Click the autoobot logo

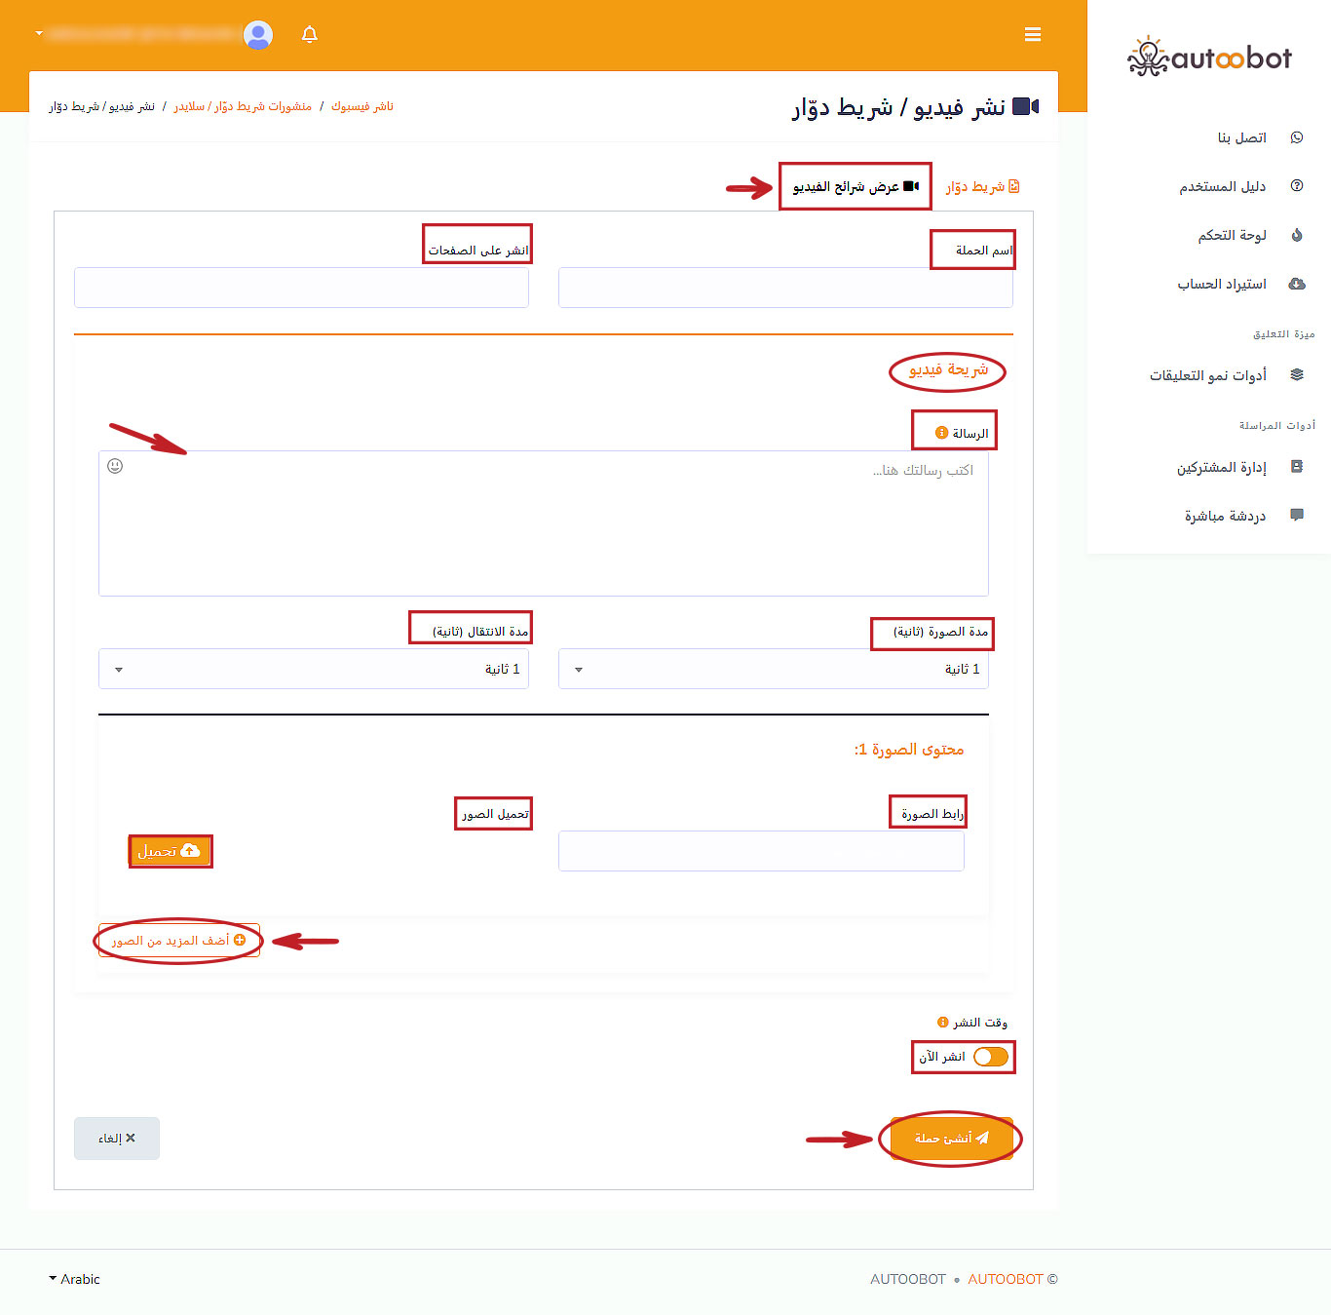[1209, 58]
